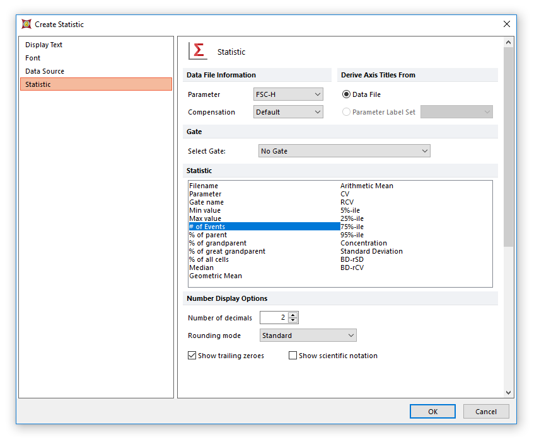Increase number of decimals with up arrow
Viewport: 539px width, 445px height.
[x=293, y=315]
